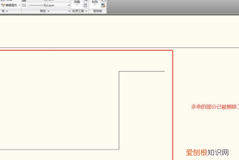Click the linetype icon left of ByLayer
This screenshot has height=160, width=239.
pyautogui.click(x=24, y=6)
